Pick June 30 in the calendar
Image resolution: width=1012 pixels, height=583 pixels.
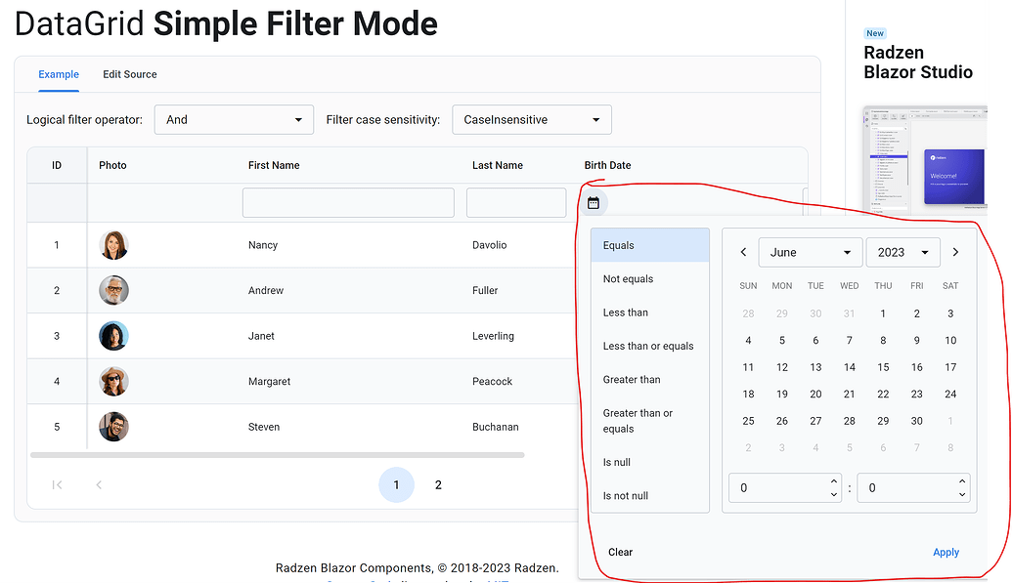[916, 421]
